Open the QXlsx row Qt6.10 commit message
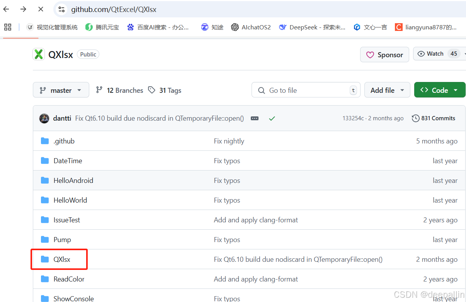Image resolution: width=466 pixels, height=302 pixels. (x=298, y=259)
